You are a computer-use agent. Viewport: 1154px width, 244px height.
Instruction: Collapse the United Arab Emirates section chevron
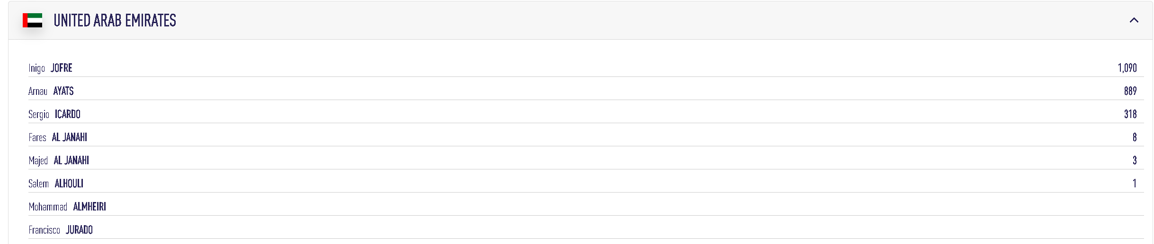pos(1134,20)
